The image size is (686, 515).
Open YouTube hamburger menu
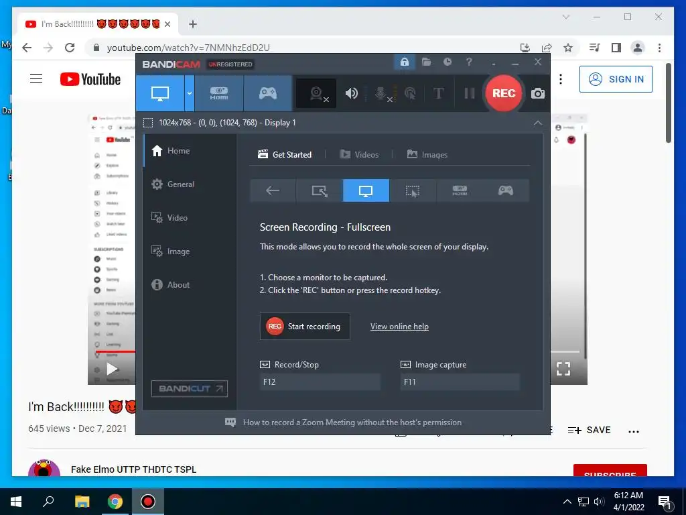click(36, 79)
